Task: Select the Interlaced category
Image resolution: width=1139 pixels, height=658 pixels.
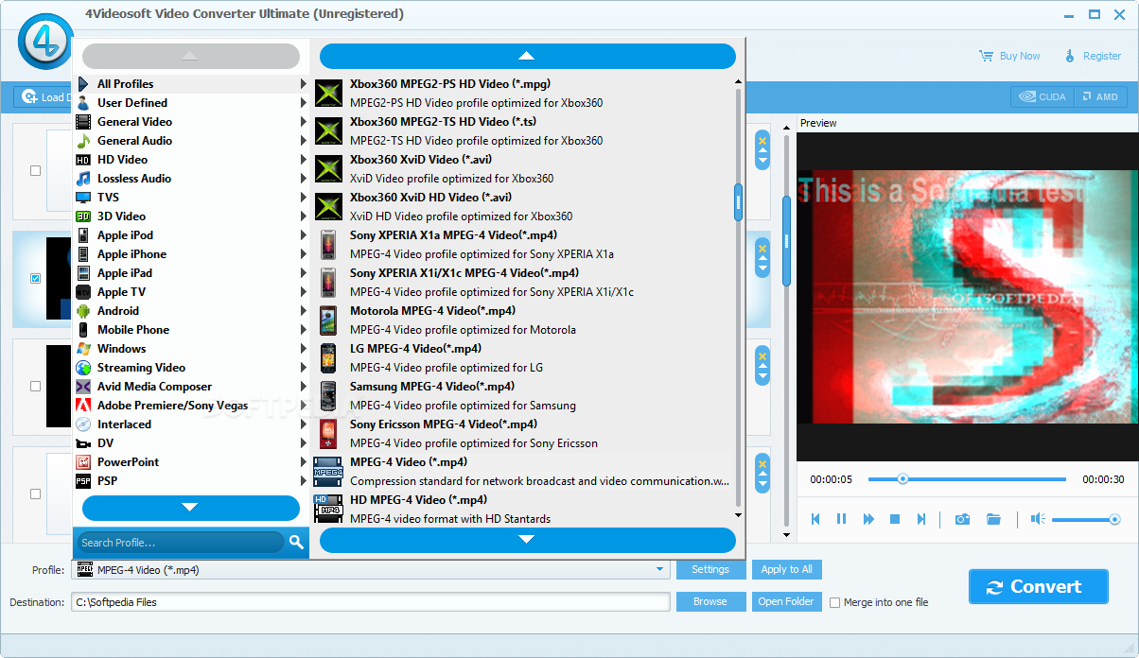Action: tap(191, 424)
